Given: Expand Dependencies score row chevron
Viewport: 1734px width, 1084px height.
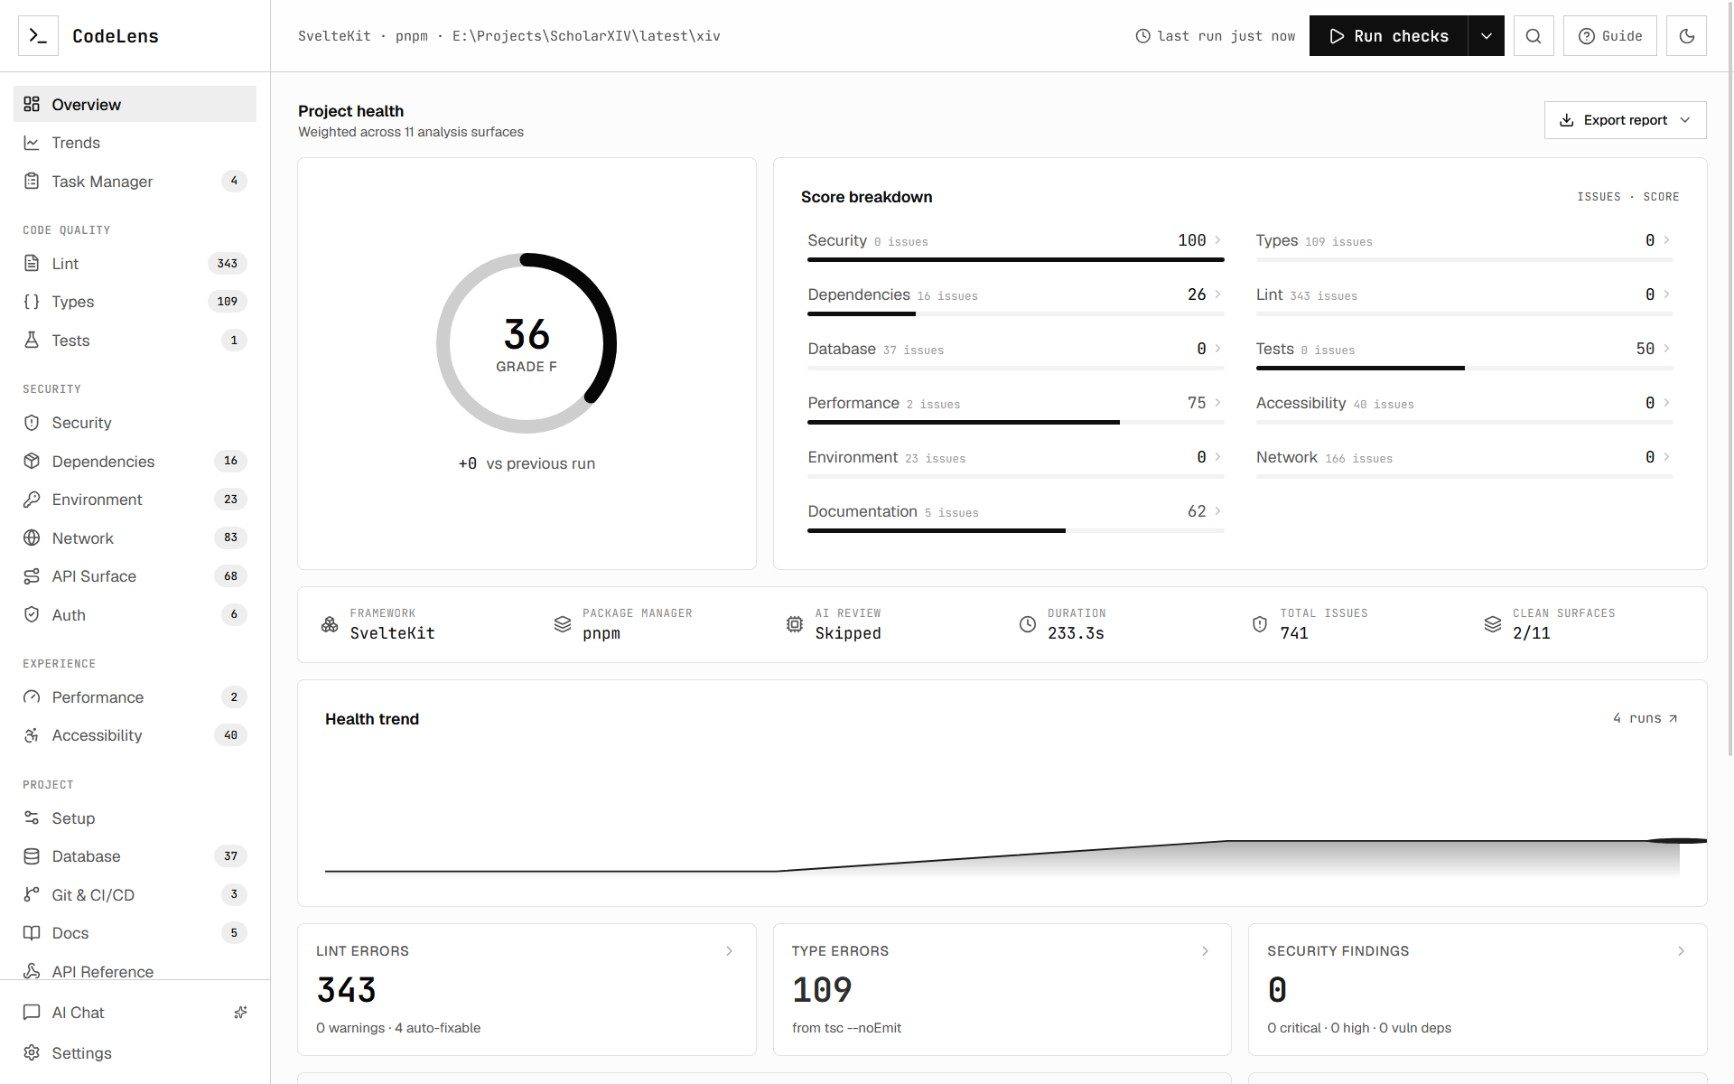Looking at the screenshot, I should pyautogui.click(x=1217, y=294).
